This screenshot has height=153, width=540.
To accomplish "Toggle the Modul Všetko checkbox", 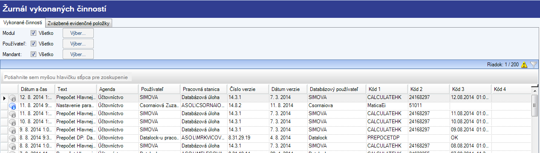I will coord(33,33).
